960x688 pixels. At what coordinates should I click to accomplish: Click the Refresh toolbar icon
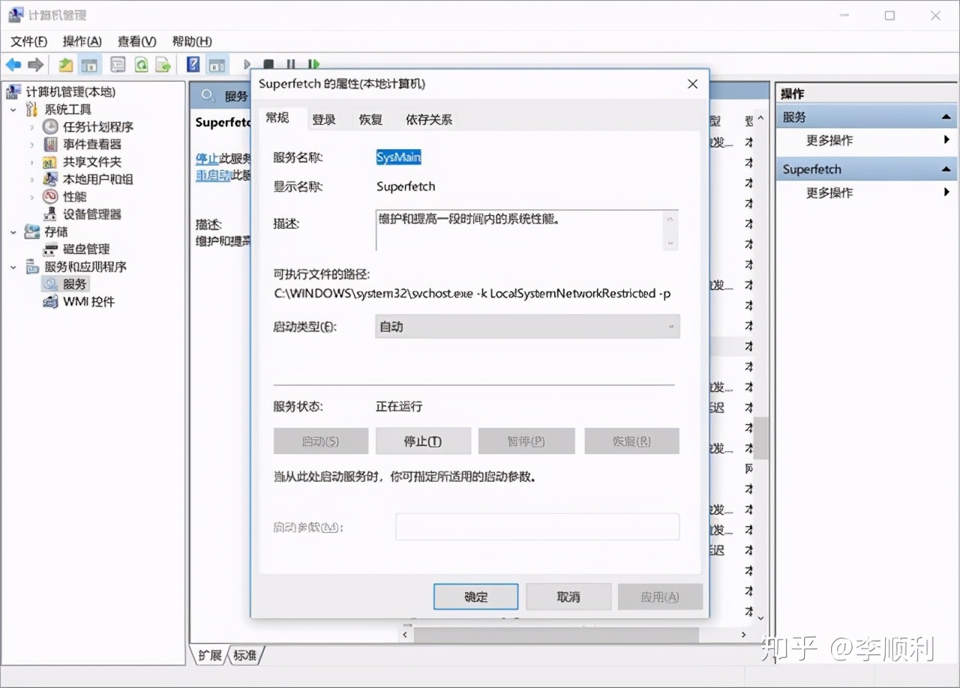click(141, 65)
